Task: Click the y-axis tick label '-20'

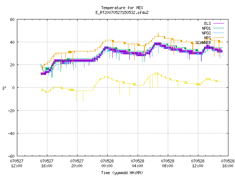Action: pos(11,111)
